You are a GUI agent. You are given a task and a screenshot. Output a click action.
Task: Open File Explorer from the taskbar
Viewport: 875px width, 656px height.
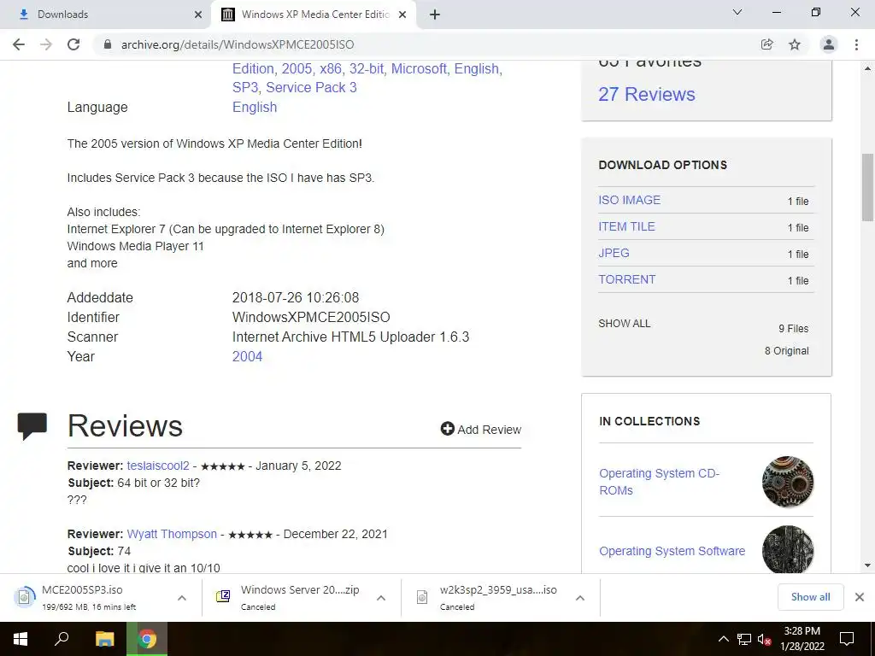(104, 639)
